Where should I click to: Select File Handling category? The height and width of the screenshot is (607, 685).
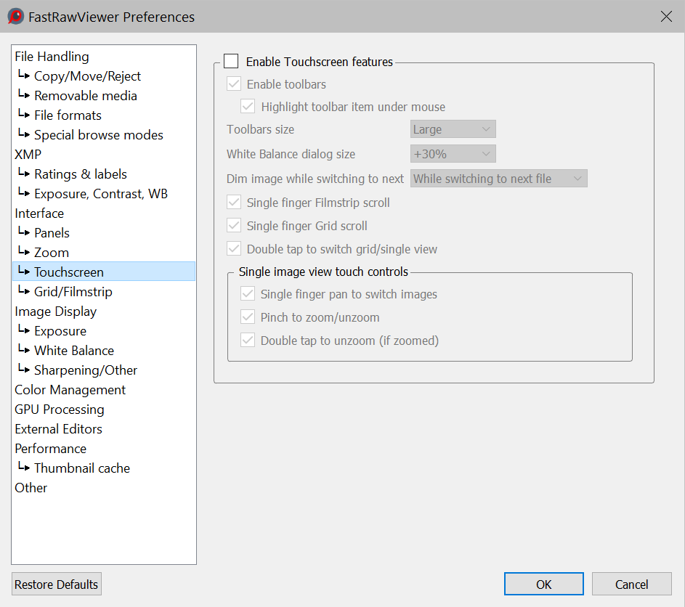click(52, 57)
